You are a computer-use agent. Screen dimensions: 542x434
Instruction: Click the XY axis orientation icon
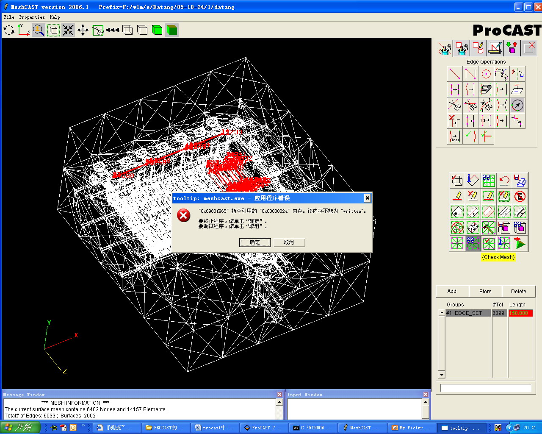(24, 30)
